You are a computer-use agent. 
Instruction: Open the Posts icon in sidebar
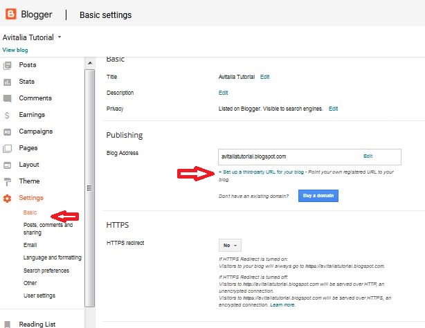pyautogui.click(x=8, y=65)
